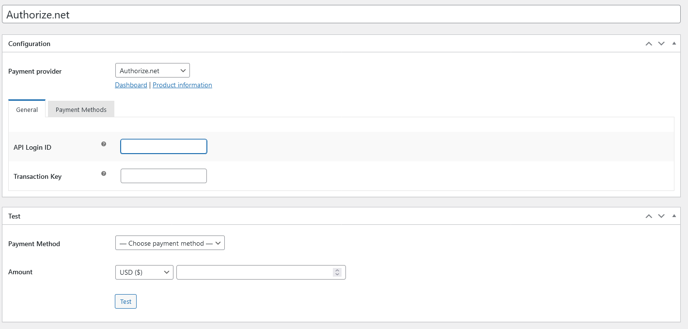
Task: Collapse the Configuration panel toggle triangle
Action: click(x=674, y=43)
